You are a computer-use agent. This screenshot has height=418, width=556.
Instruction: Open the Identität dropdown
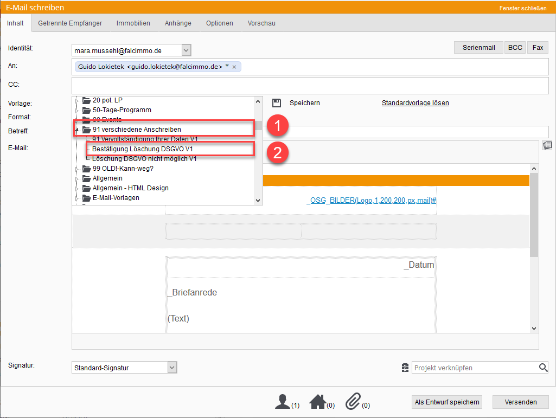tap(186, 50)
